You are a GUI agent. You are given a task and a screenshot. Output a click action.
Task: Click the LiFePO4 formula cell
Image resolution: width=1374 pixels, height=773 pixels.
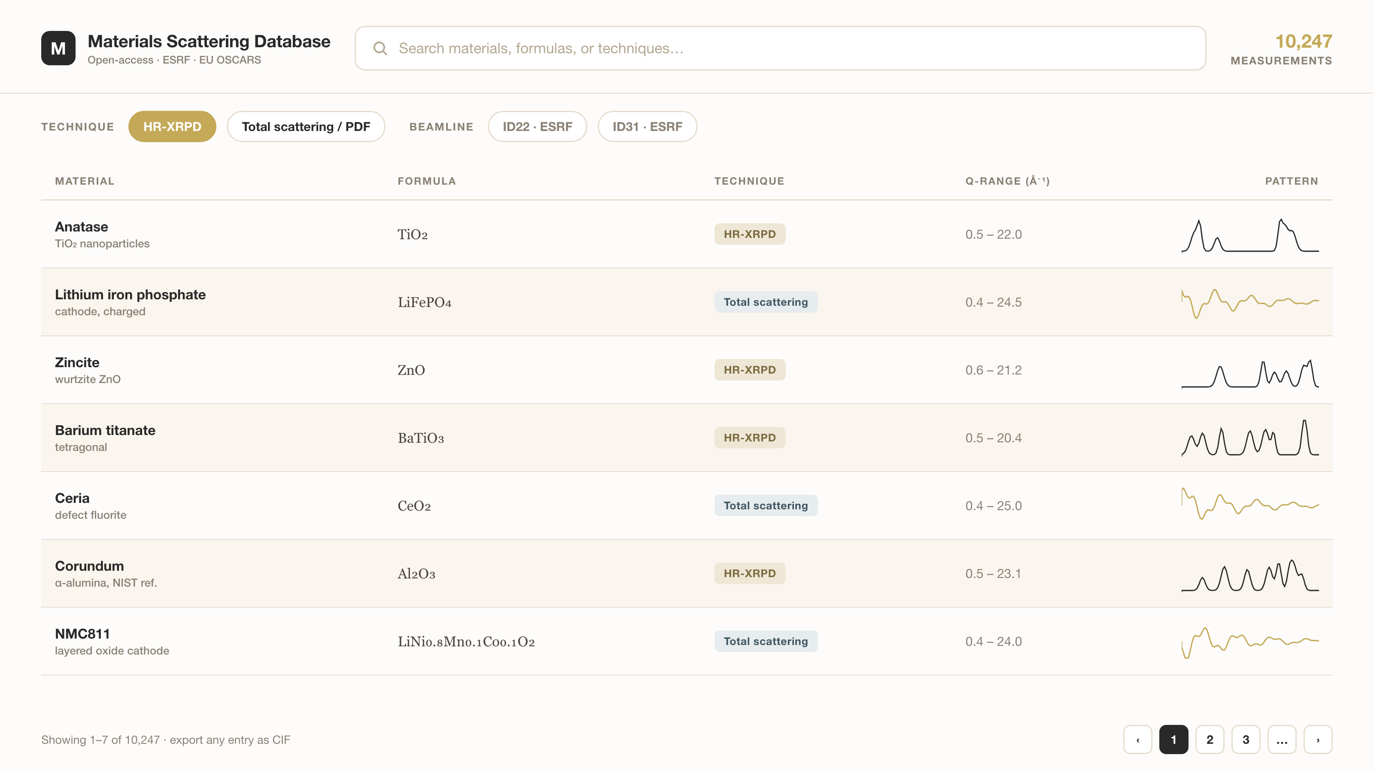[x=424, y=302]
